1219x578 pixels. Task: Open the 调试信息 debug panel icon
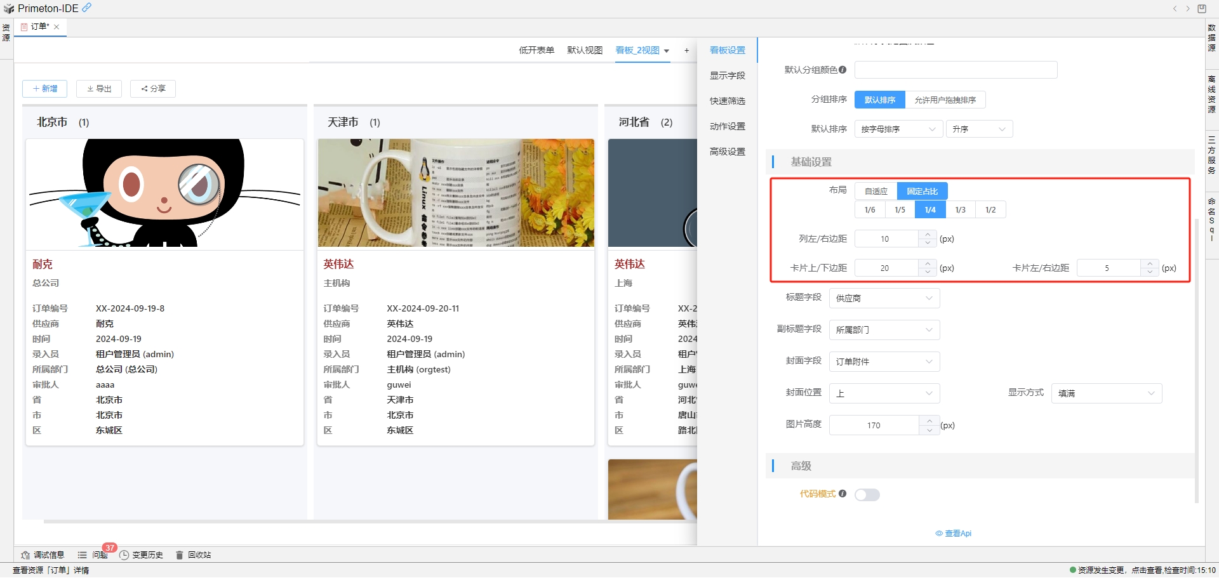click(25, 555)
